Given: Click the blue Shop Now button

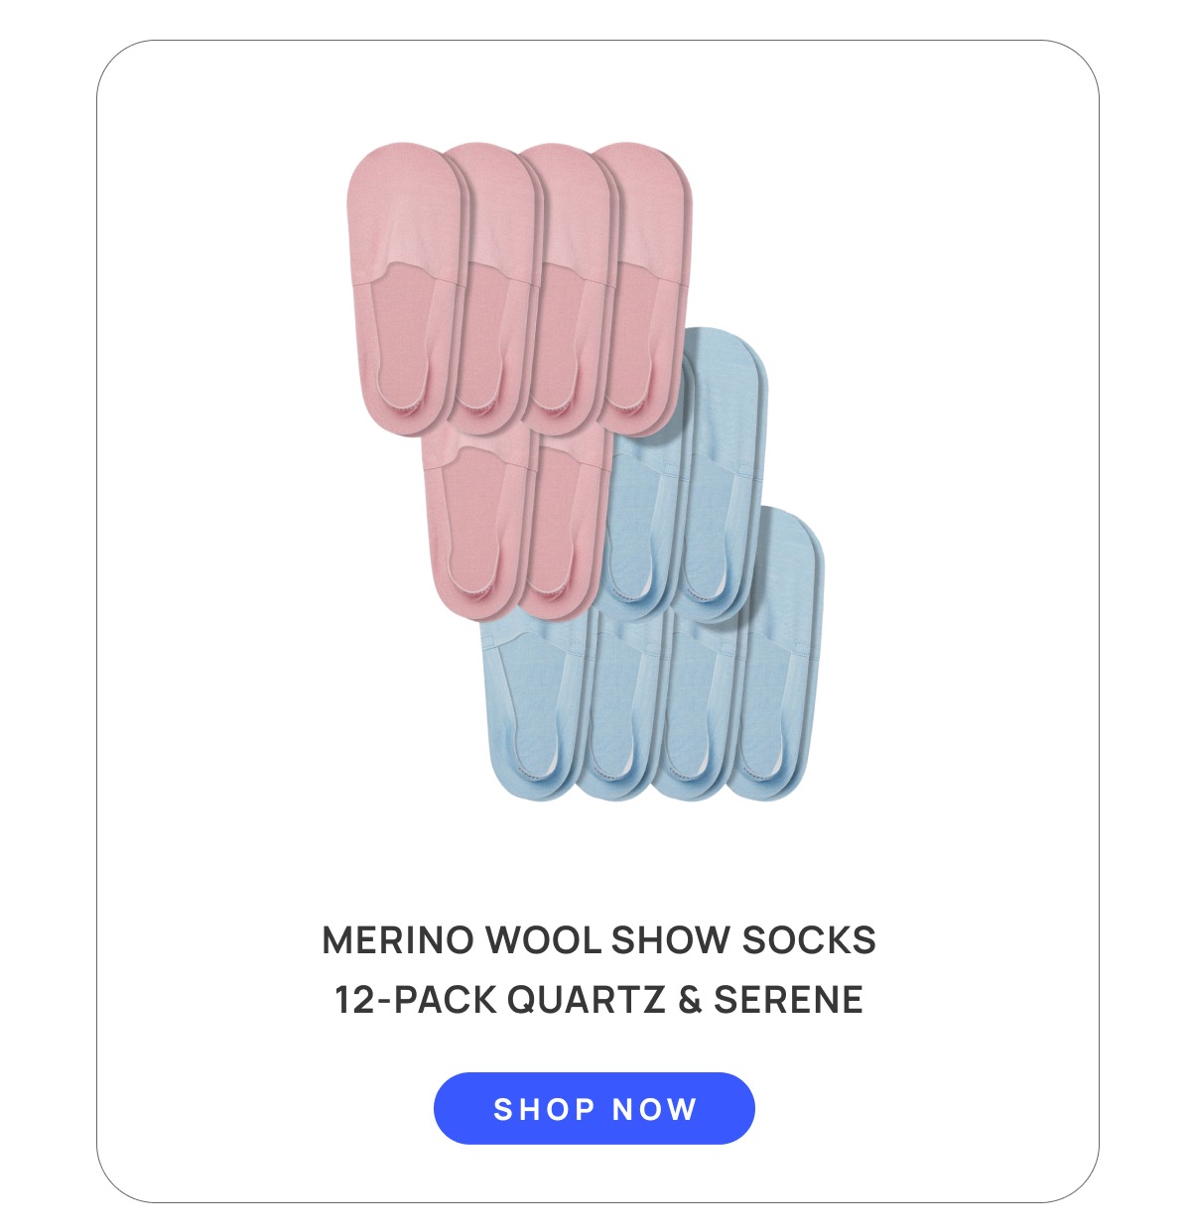Looking at the screenshot, I should click(x=595, y=1108).
